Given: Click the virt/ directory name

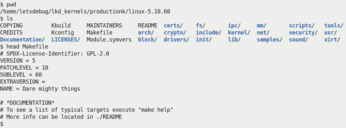Looking at the screenshot, I should click(332, 40).
